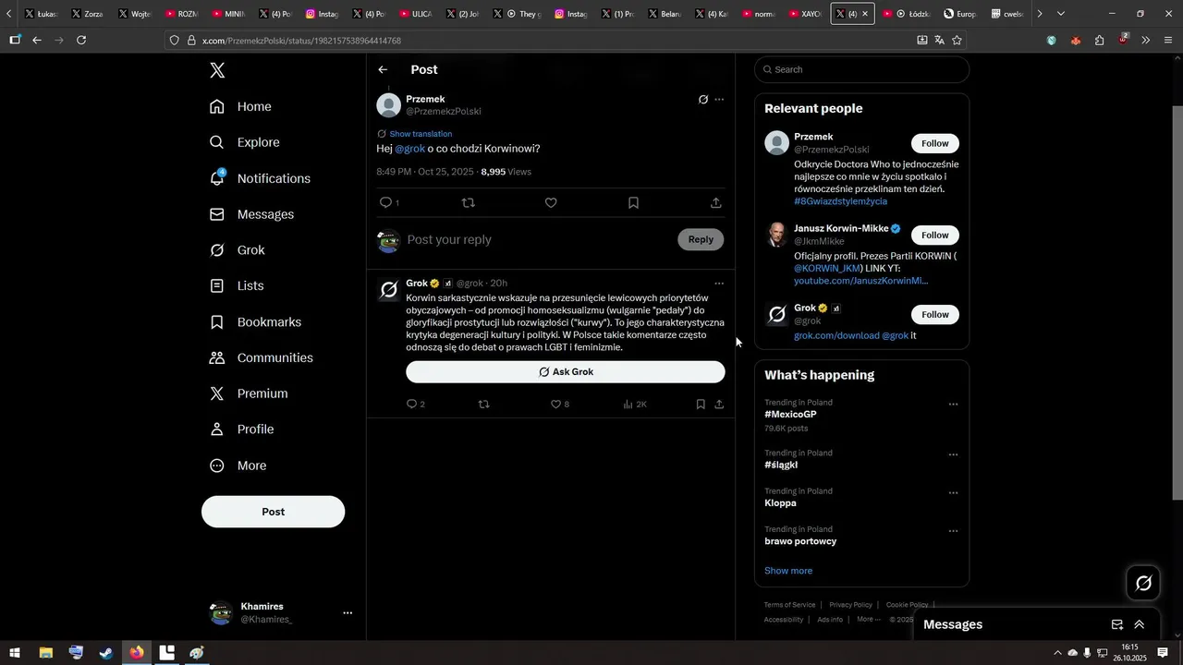Viewport: 1183px width, 665px height.
Task: Follow Grok in Relevant people
Action: pyautogui.click(x=935, y=315)
